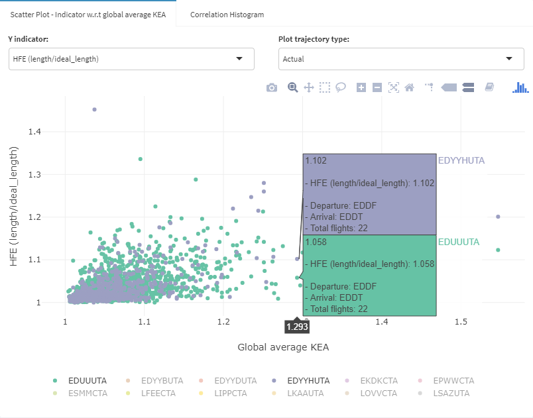Click y-axis title HFE (length/ideal_length)

[x=13, y=206]
